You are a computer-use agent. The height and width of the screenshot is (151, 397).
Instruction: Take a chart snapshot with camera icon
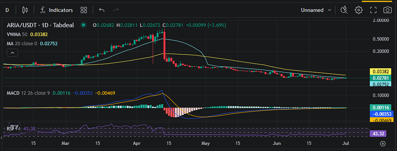[387, 10]
